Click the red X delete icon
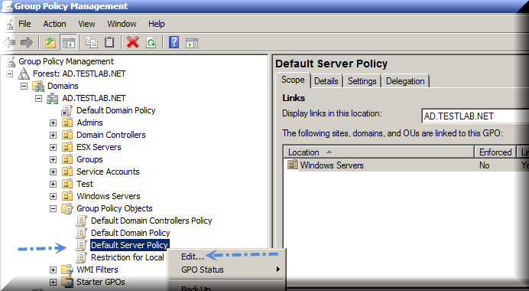This screenshot has width=529, height=291. point(132,43)
